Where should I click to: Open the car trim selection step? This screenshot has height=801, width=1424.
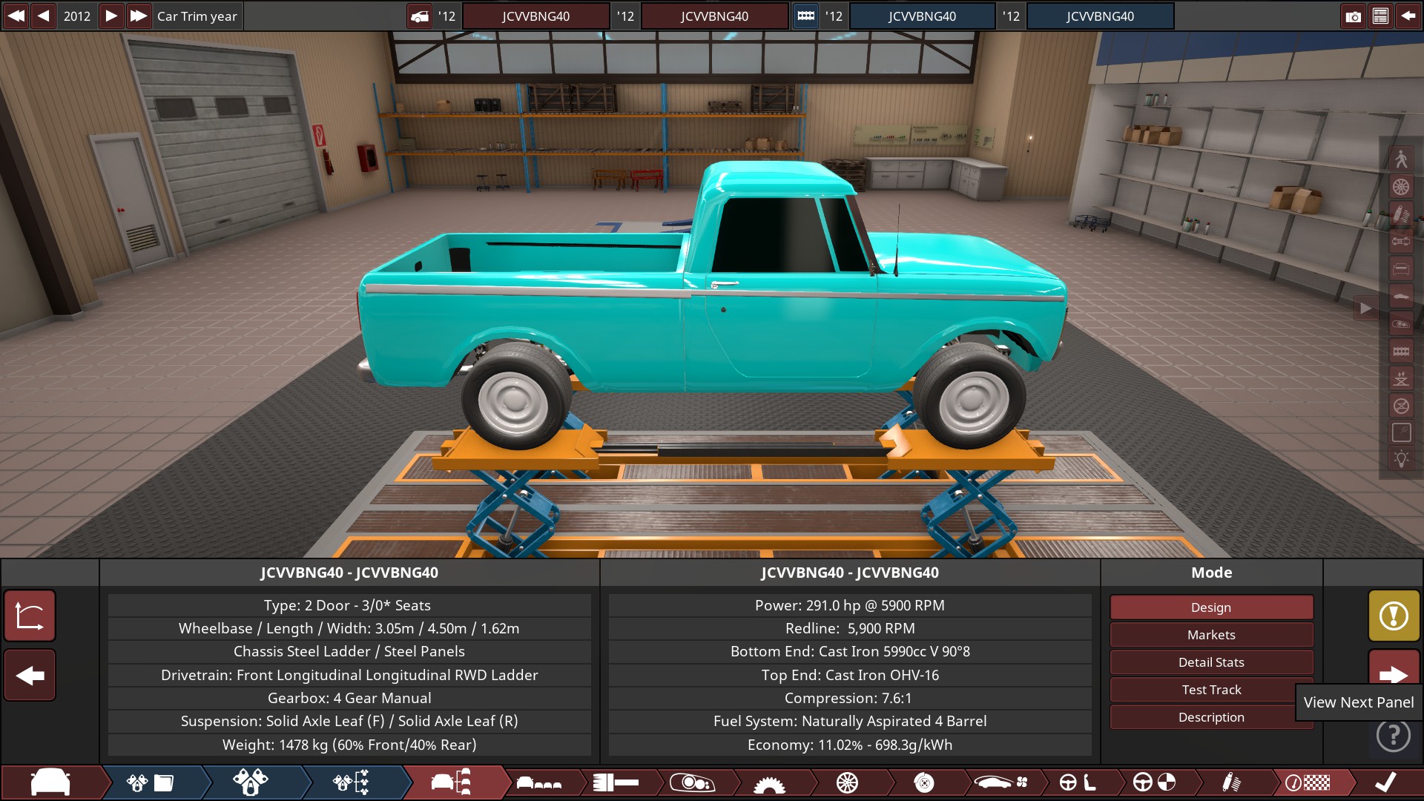point(452,782)
